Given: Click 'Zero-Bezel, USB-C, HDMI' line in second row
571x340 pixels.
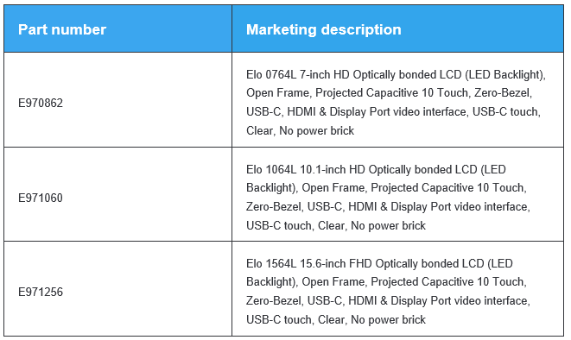Looking at the screenshot, I should tap(388, 206).
